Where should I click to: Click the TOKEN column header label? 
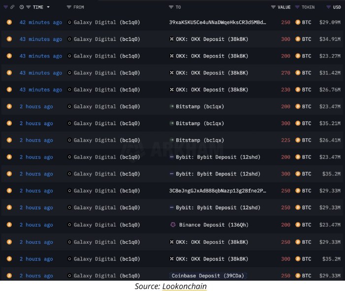point(308,7)
